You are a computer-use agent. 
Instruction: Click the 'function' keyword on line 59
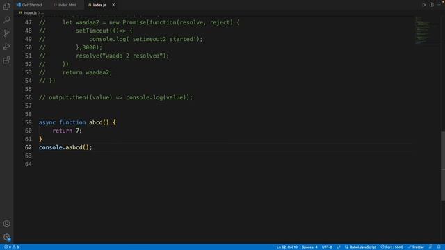(72, 122)
